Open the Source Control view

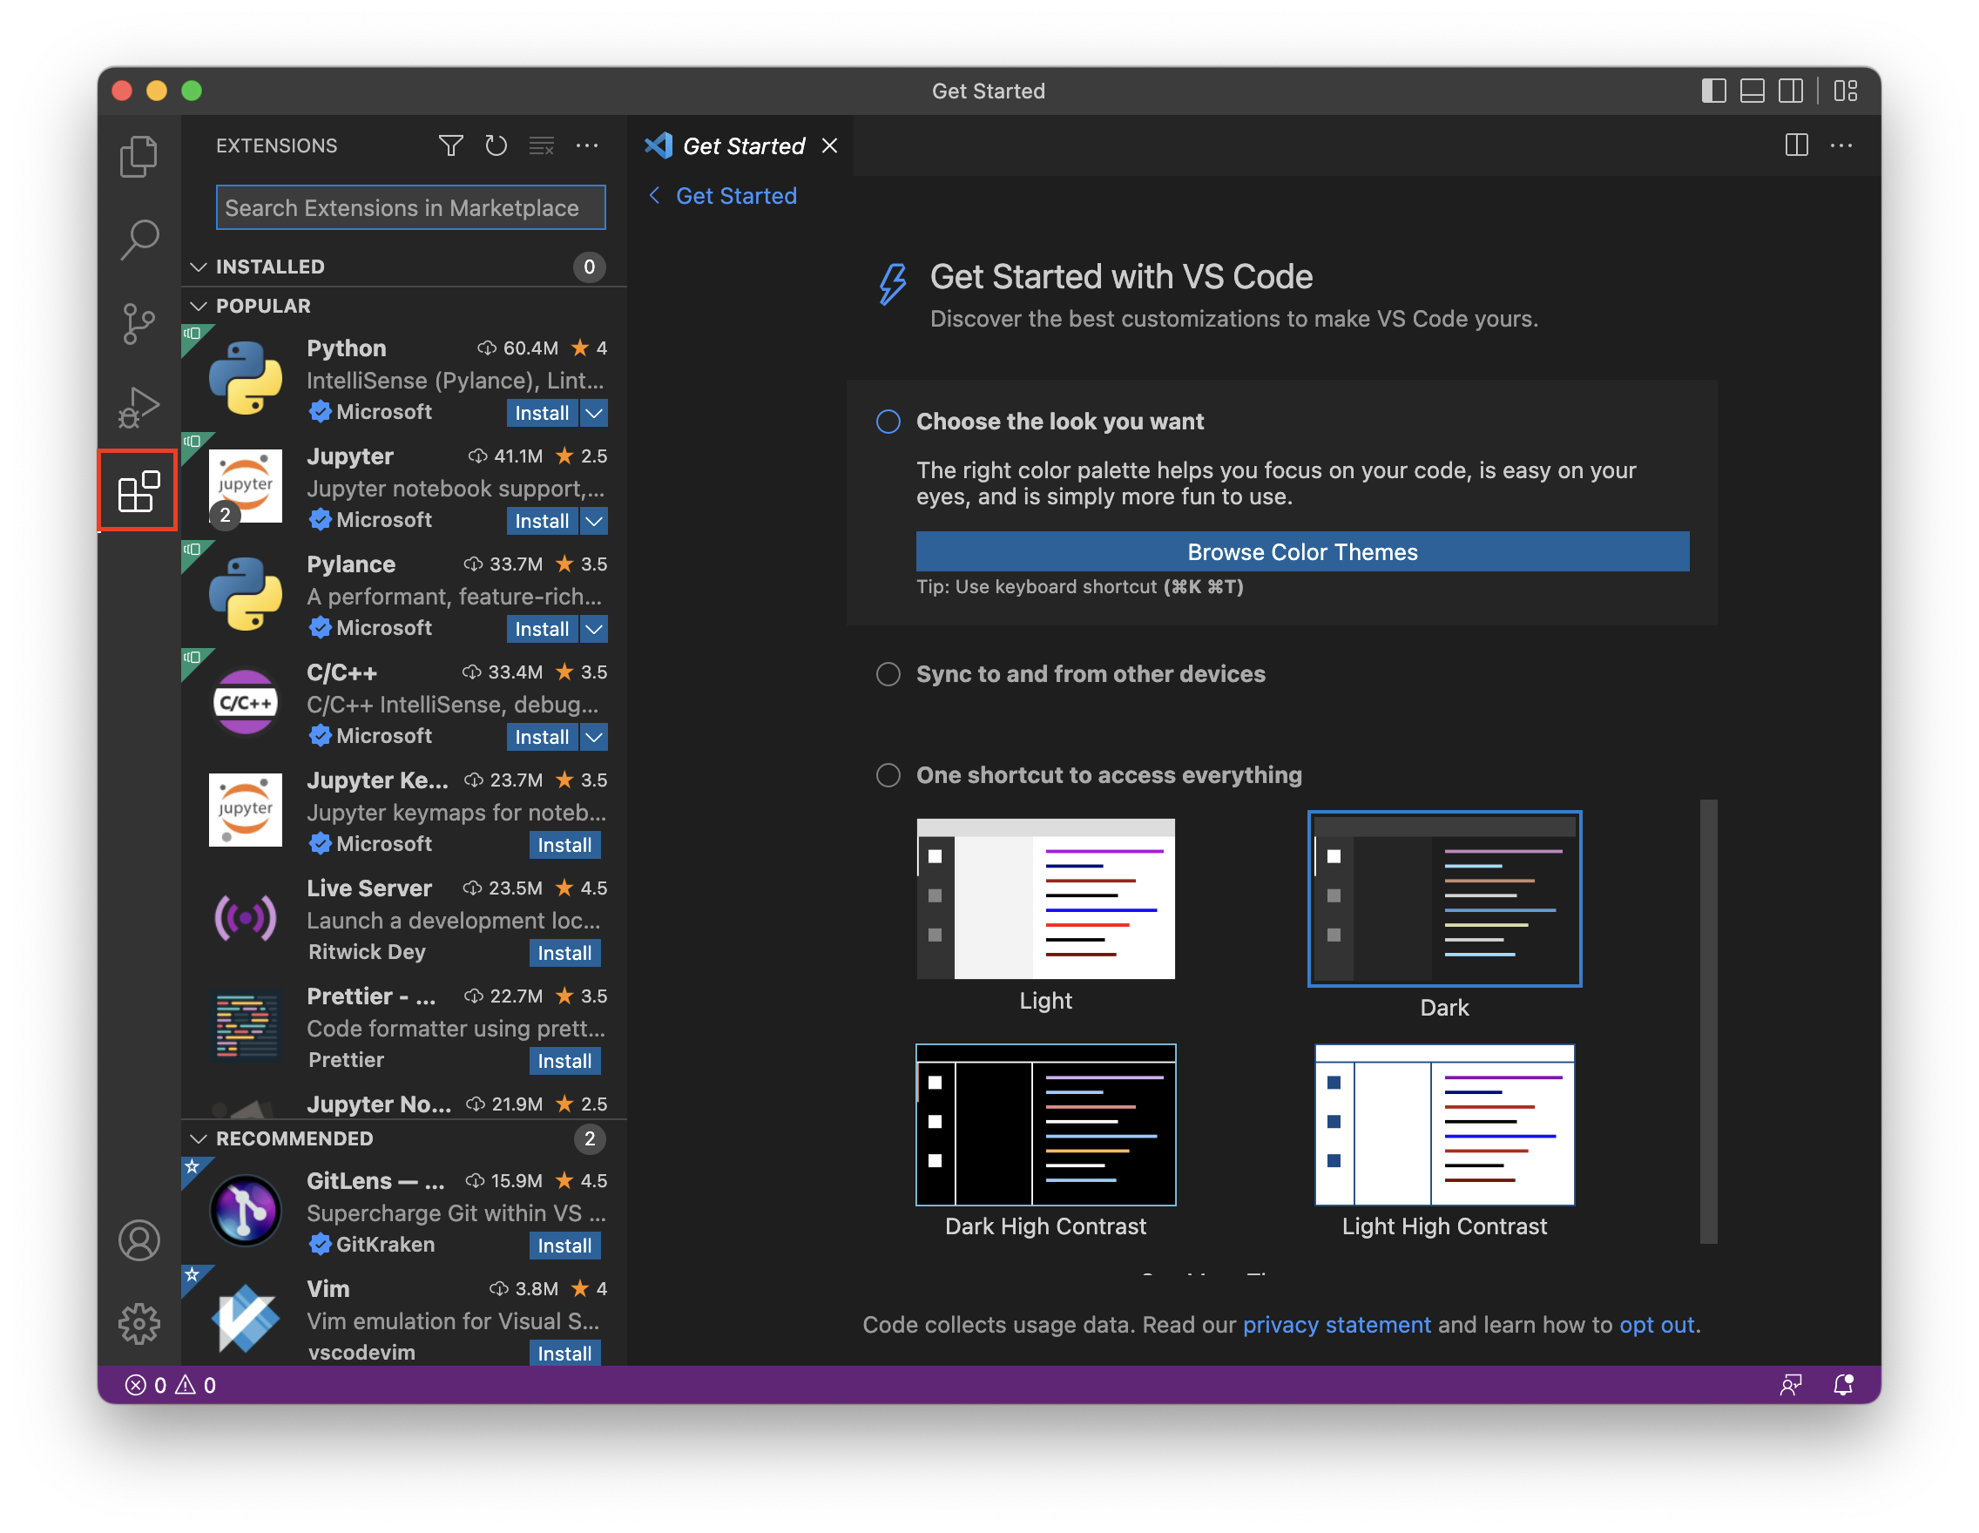(138, 323)
